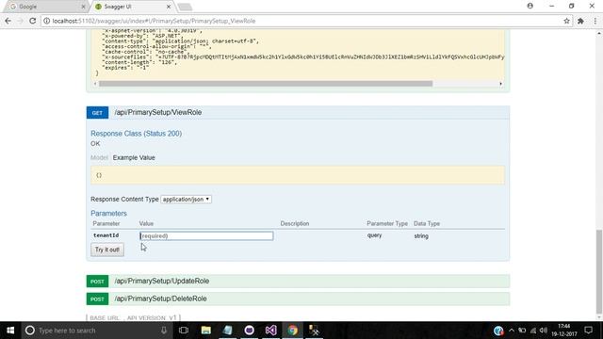
Task: Open the Response Content Type dropdown
Action: [187, 199]
